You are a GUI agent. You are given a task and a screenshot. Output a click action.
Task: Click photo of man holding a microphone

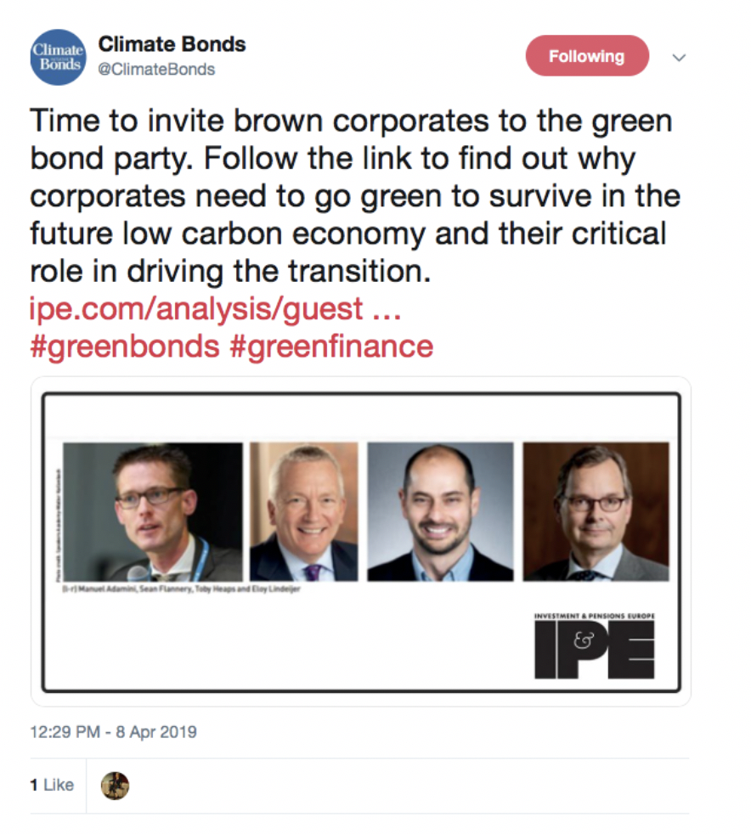point(153,512)
